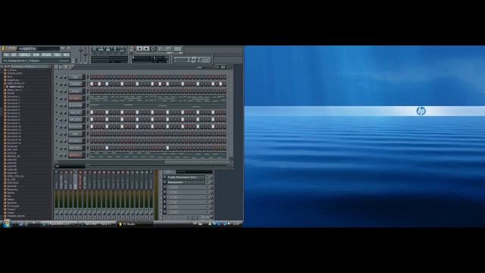Click the master volume slider in the top panel
The image size is (485, 273).
[x=81, y=54]
